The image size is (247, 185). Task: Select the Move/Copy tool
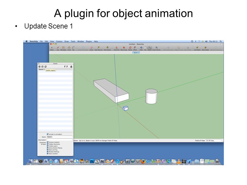point(124,48)
